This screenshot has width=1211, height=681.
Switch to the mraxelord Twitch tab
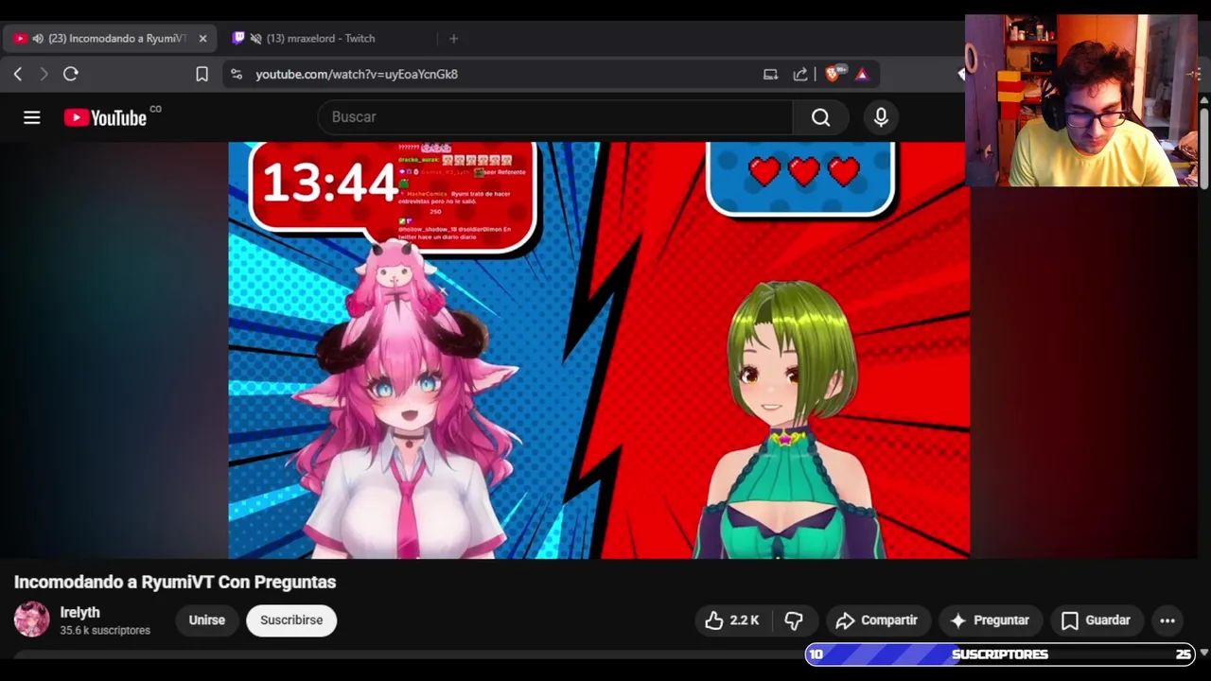(321, 39)
